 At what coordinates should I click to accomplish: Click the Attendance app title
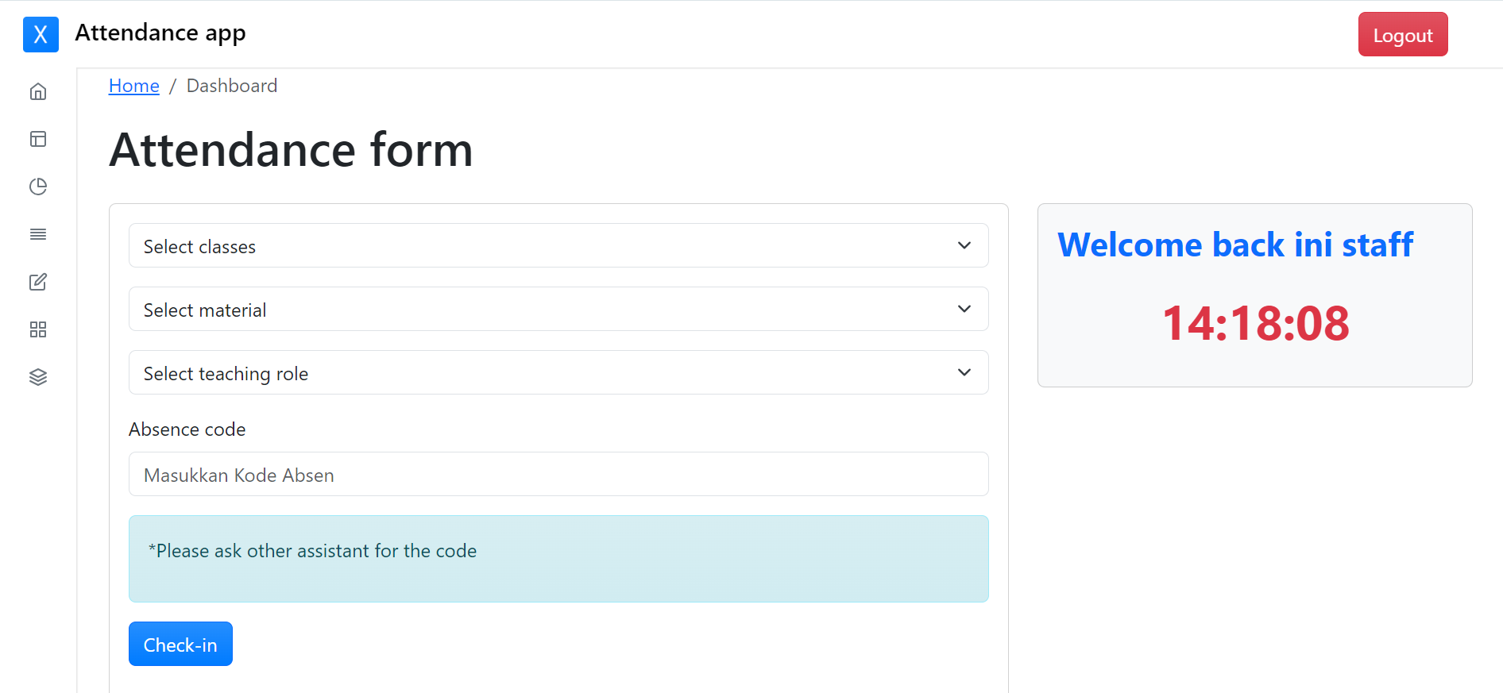[x=160, y=33]
